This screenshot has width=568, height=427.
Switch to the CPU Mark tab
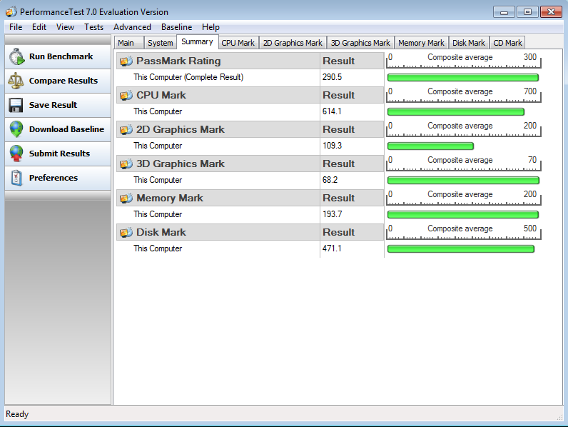coord(238,43)
